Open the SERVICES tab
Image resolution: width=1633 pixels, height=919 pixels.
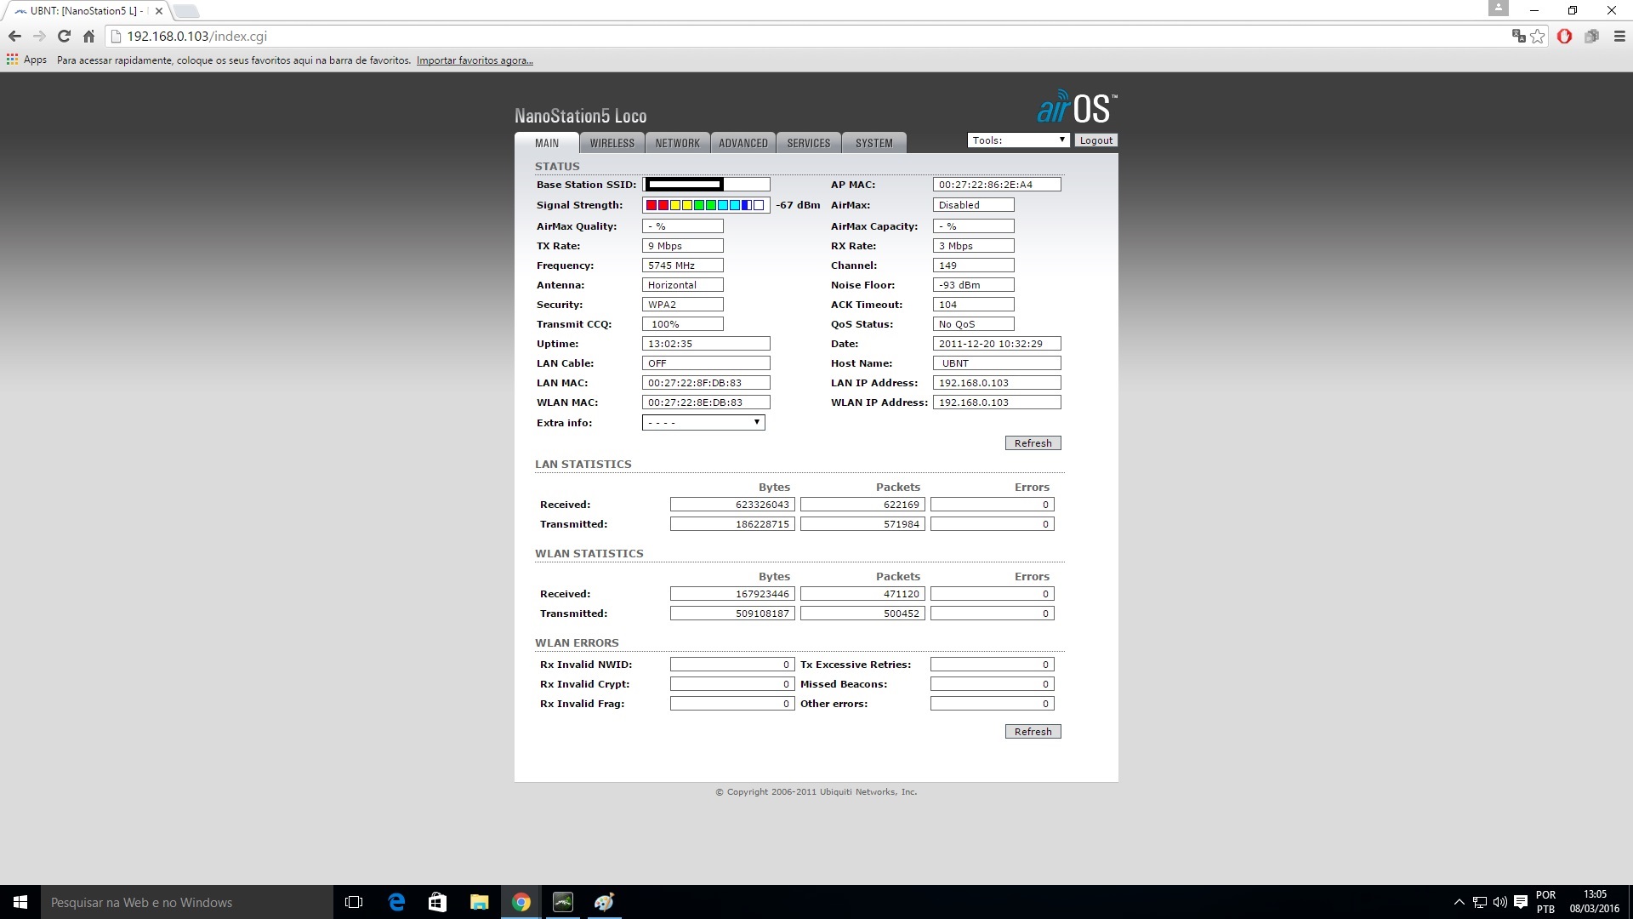coord(809,143)
